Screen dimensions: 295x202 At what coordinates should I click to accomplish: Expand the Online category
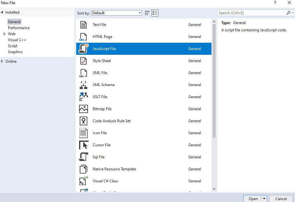point(2,61)
